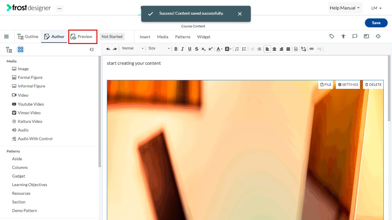
Task: Insert a numbered list
Action: (237, 49)
